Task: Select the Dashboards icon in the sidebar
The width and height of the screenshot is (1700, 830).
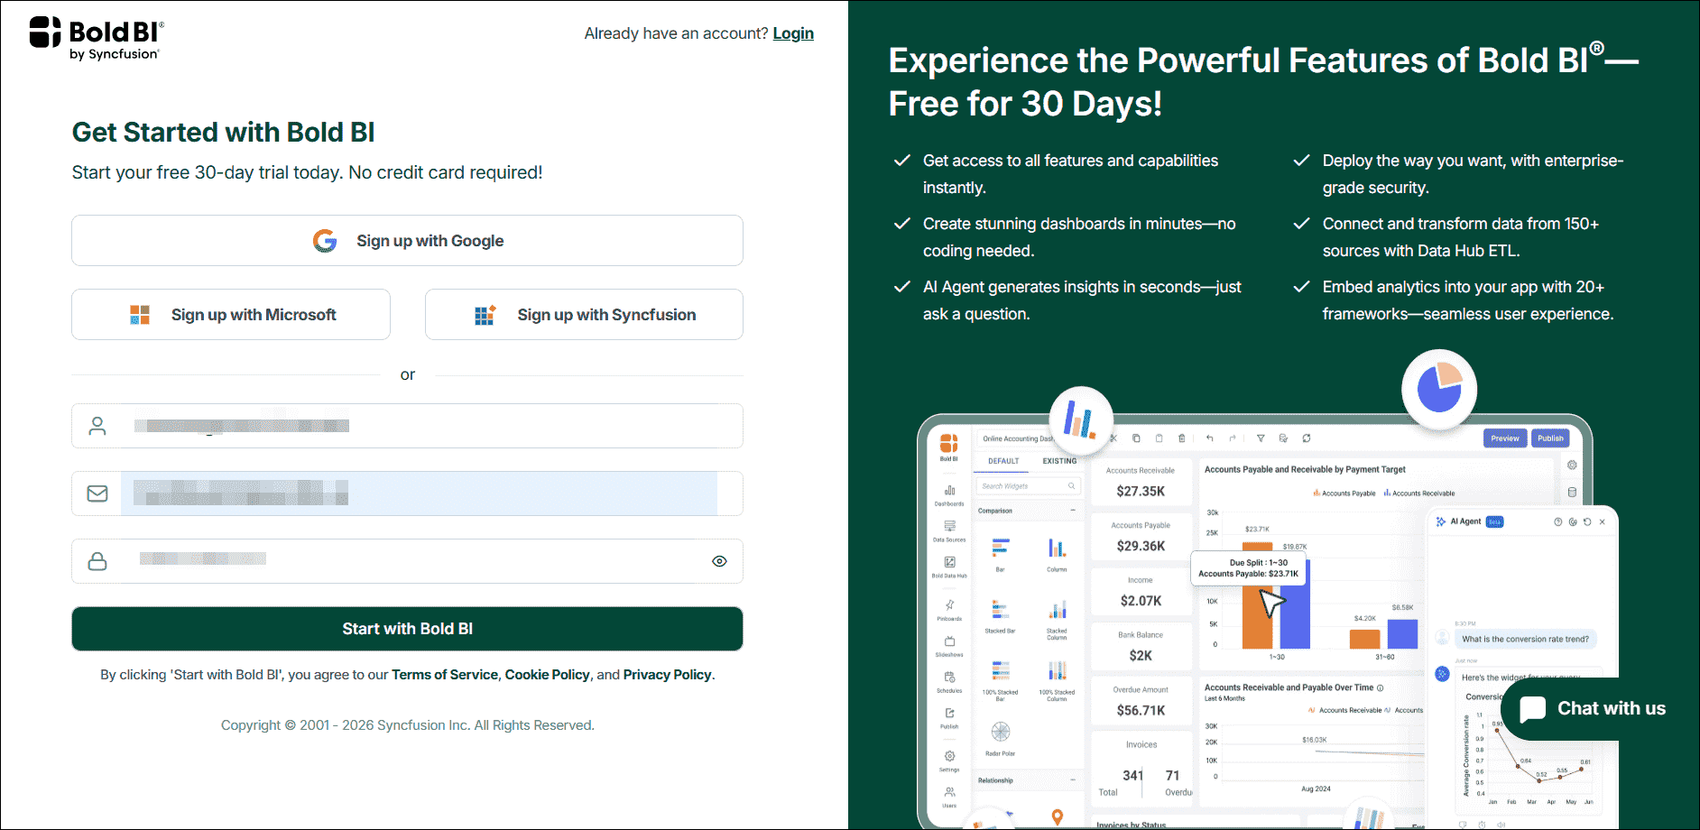Action: click(949, 490)
